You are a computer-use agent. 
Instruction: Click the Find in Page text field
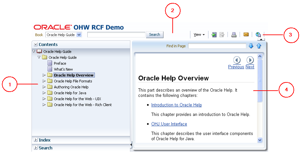(x=217, y=46)
